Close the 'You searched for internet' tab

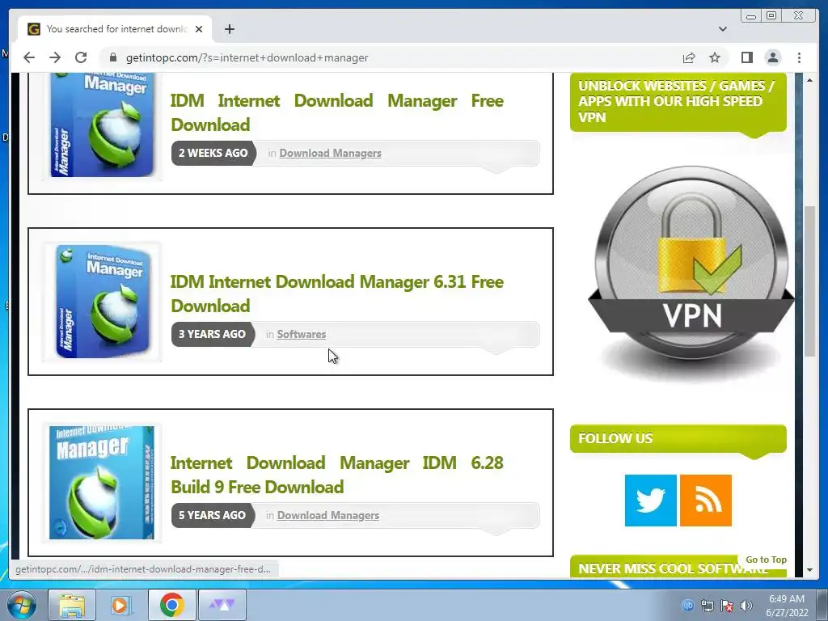tap(199, 29)
